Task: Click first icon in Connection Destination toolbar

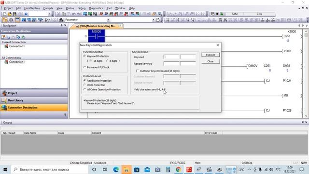Action: click(3, 37)
